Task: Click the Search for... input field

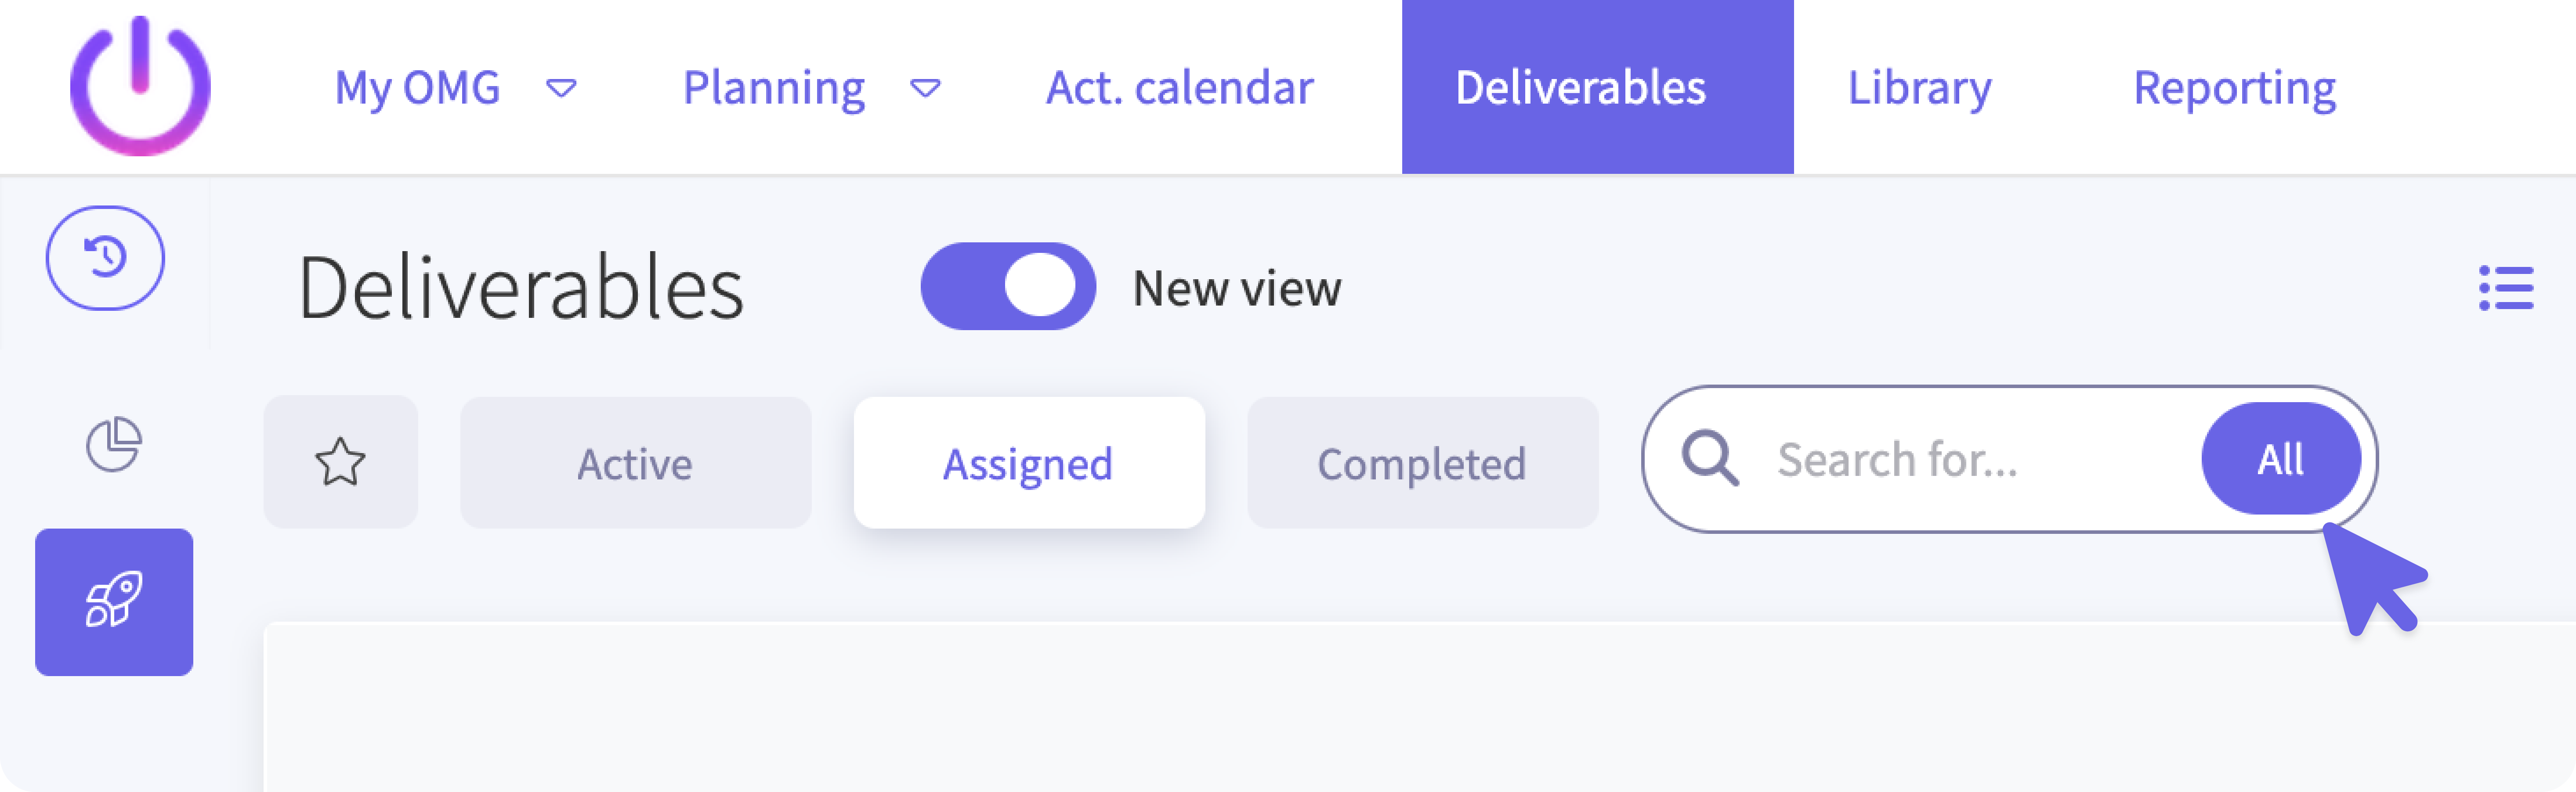Action: click(1960, 459)
